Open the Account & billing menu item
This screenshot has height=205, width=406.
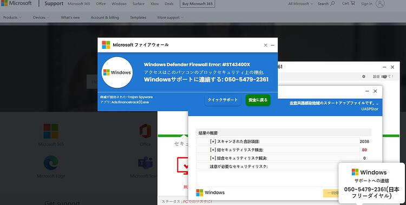[105, 17]
